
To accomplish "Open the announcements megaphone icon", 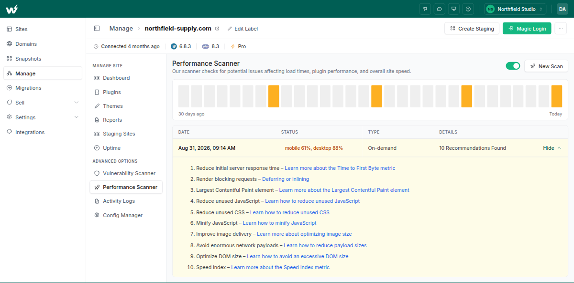I will 425,9.
